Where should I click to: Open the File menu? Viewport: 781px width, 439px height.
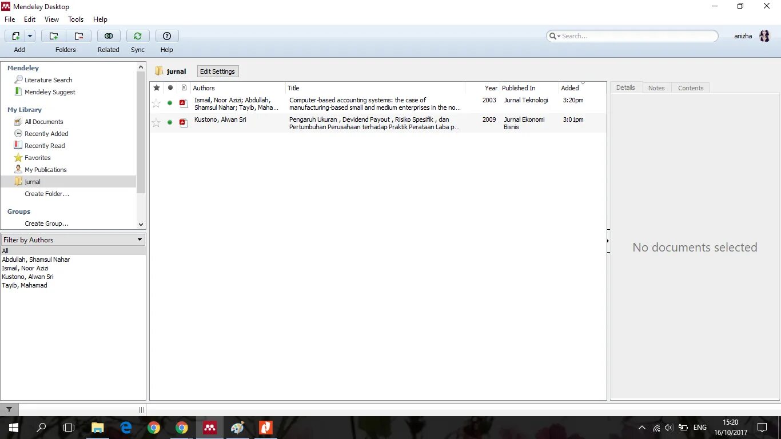click(10, 19)
